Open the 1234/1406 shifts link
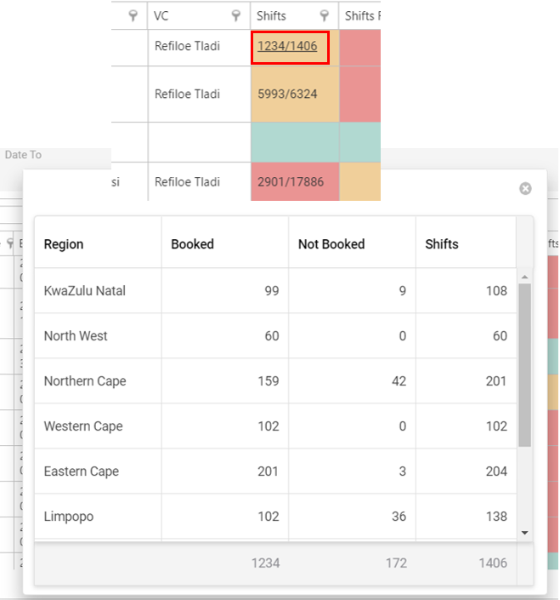The height and width of the screenshot is (600, 560). (x=287, y=46)
